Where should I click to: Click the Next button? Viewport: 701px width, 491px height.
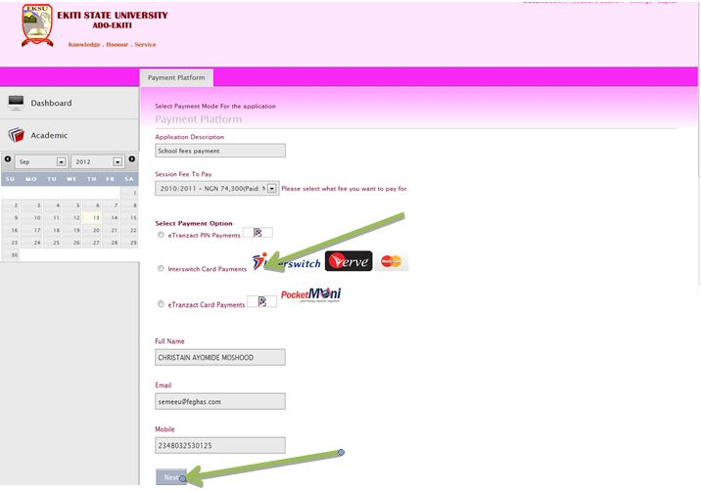pyautogui.click(x=171, y=477)
